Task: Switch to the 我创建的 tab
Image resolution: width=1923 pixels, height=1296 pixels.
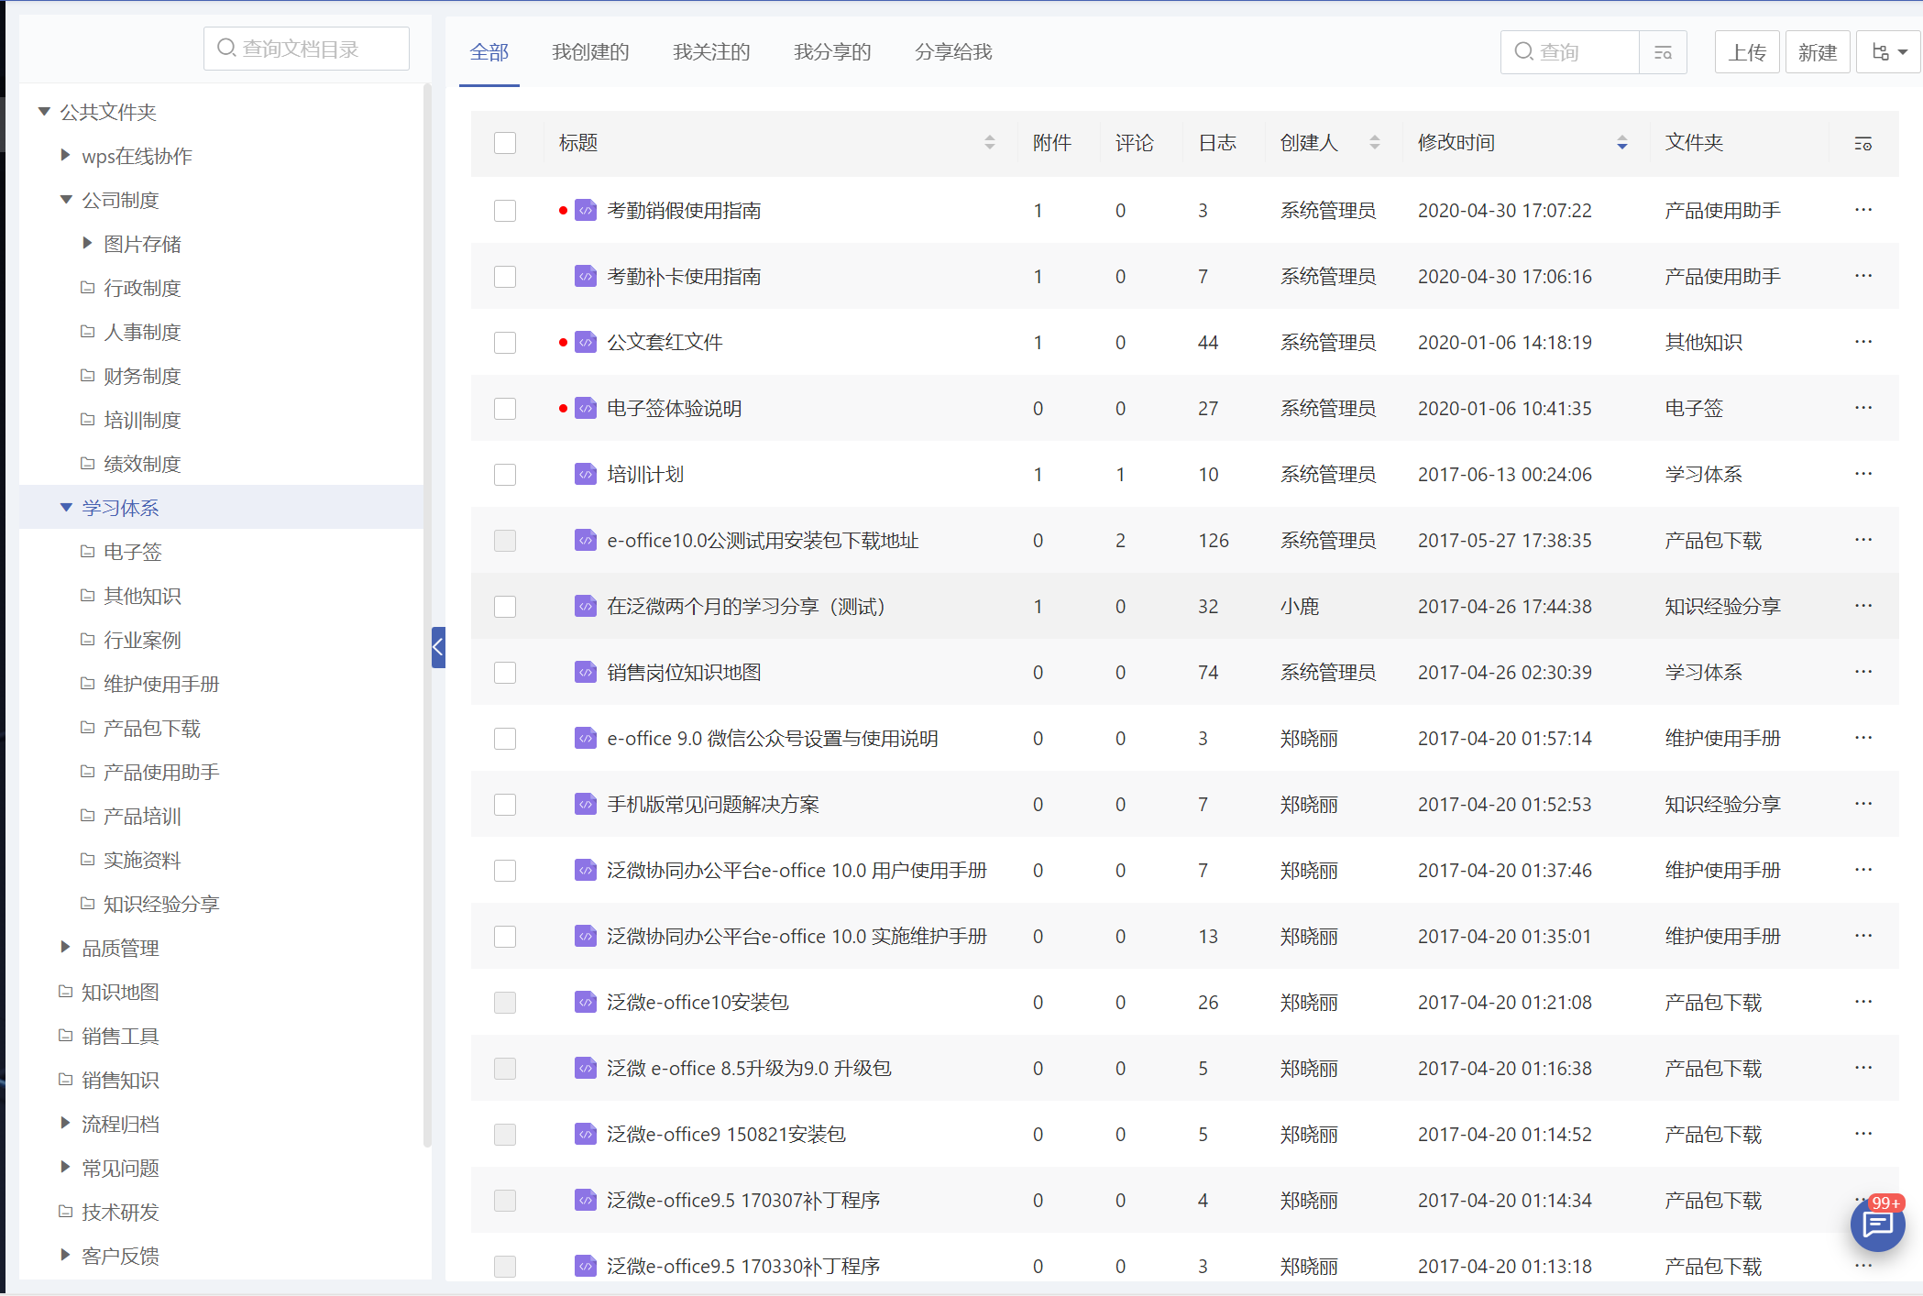Action: pyautogui.click(x=590, y=52)
